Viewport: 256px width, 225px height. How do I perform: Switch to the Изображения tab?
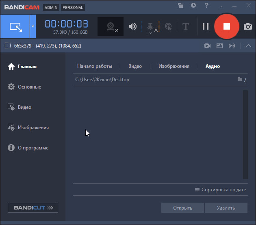pos(174,66)
